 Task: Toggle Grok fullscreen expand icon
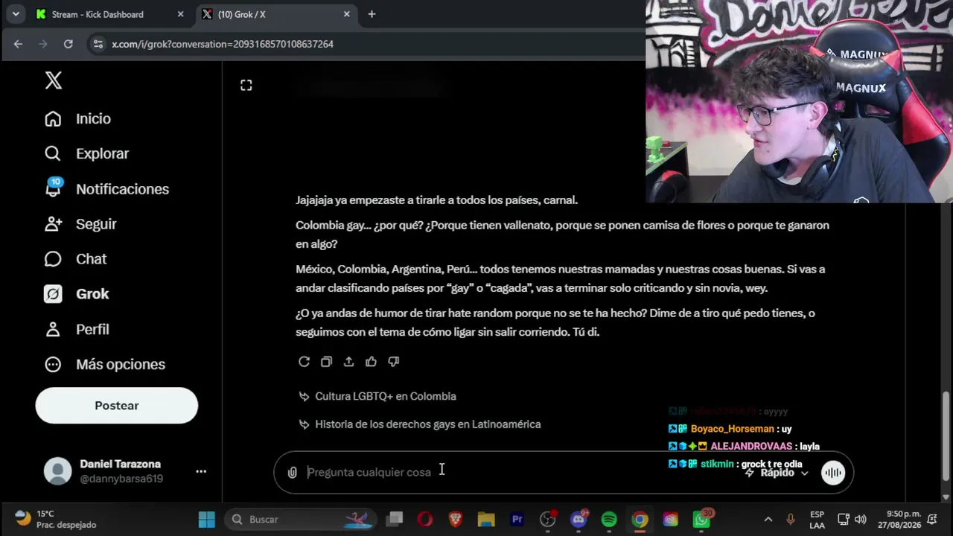pos(246,86)
